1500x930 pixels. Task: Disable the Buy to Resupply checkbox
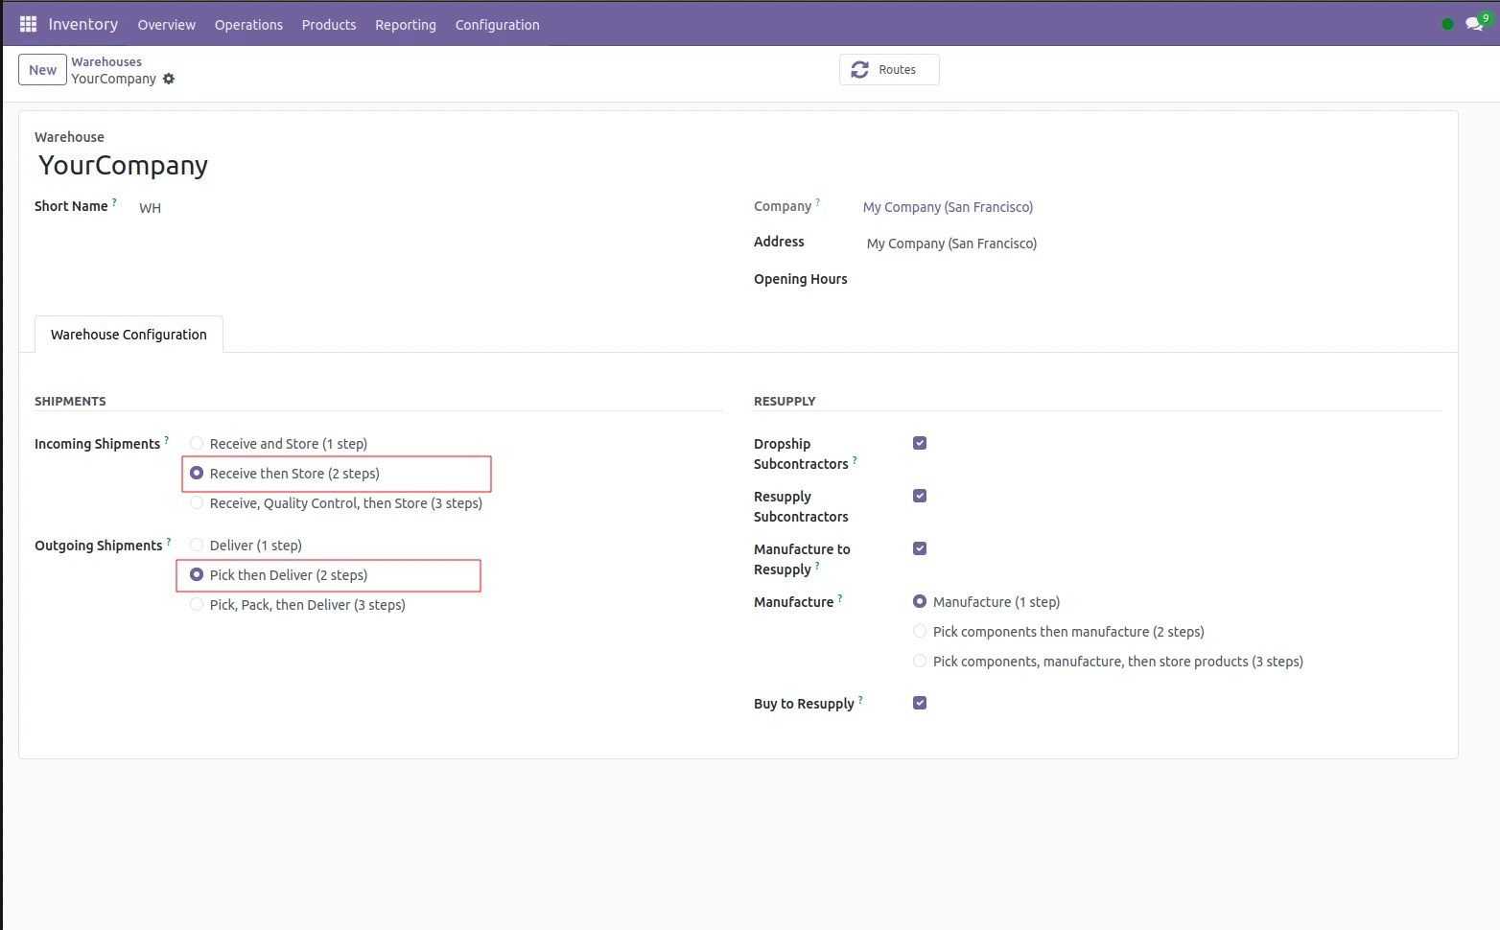tap(920, 703)
